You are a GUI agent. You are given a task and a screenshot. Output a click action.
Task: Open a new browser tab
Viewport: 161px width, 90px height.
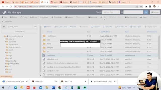coord(130,2)
